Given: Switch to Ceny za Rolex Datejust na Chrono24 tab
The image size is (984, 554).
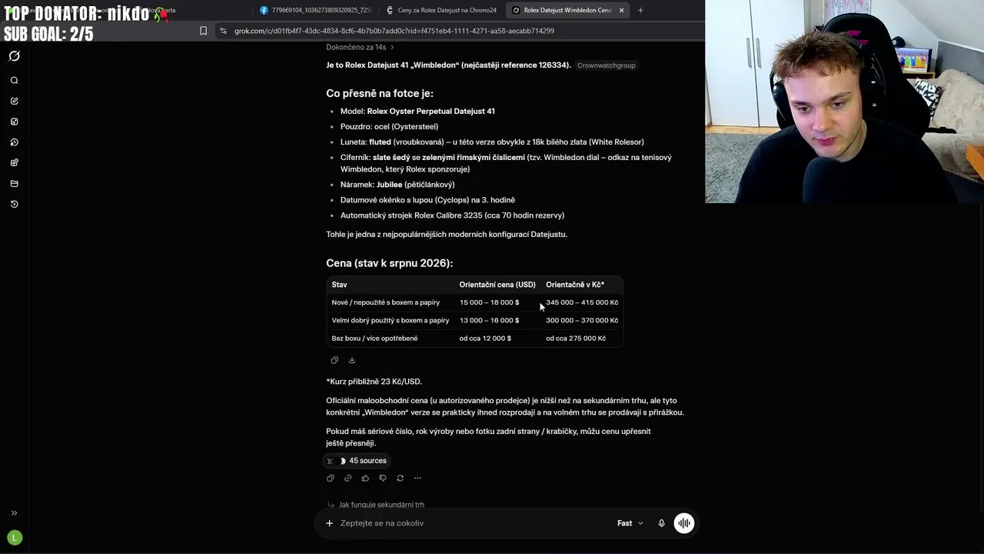Looking at the screenshot, I should pos(441,10).
